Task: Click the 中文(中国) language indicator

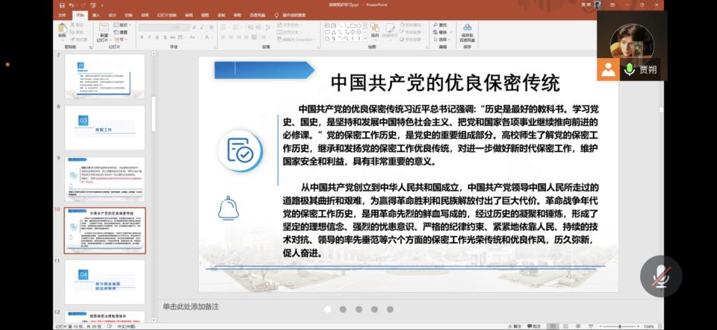Action: 126,327
